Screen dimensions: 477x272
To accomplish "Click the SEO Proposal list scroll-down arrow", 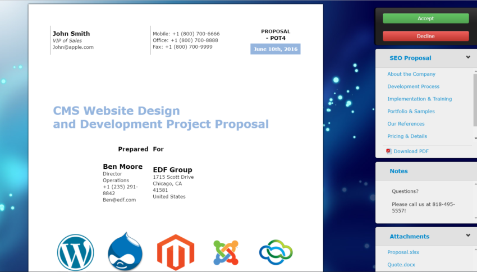I will (475, 139).
